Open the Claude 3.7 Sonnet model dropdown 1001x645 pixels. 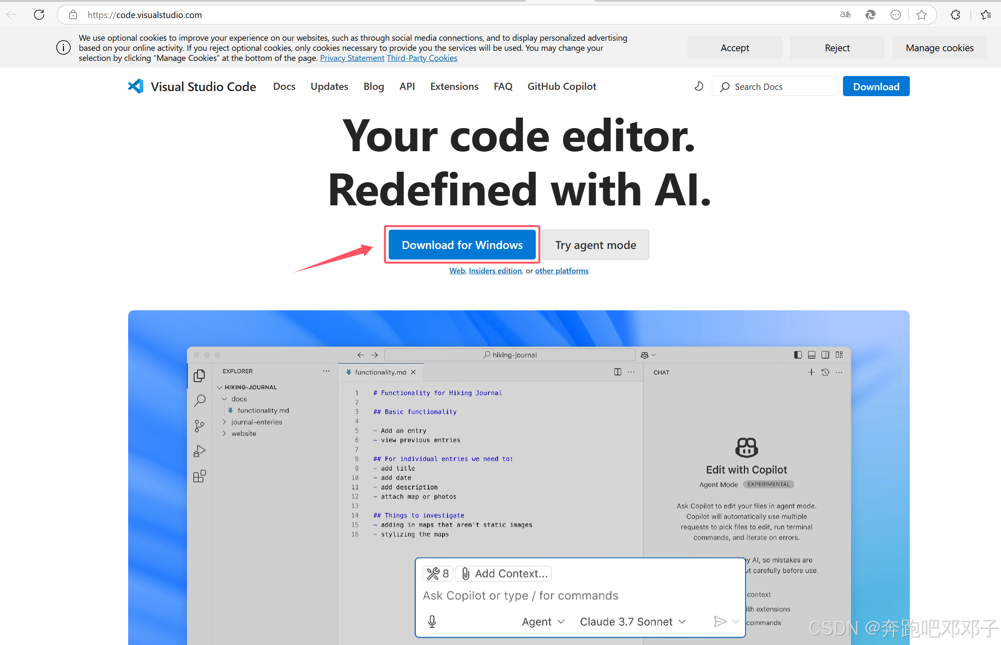tap(632, 621)
